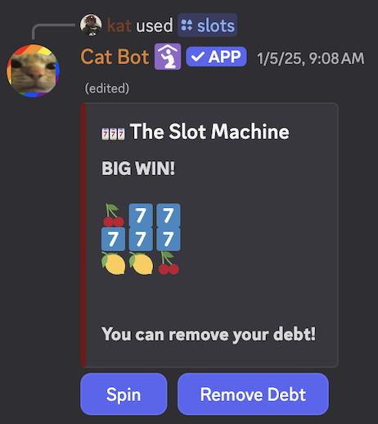
Task: Open Cat Bot's rainbow cat avatar
Action: point(33,70)
